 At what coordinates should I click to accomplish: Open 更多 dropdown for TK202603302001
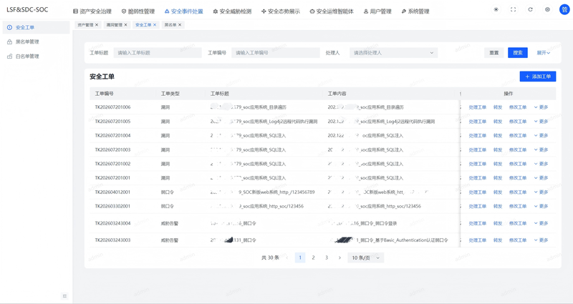coord(541,206)
